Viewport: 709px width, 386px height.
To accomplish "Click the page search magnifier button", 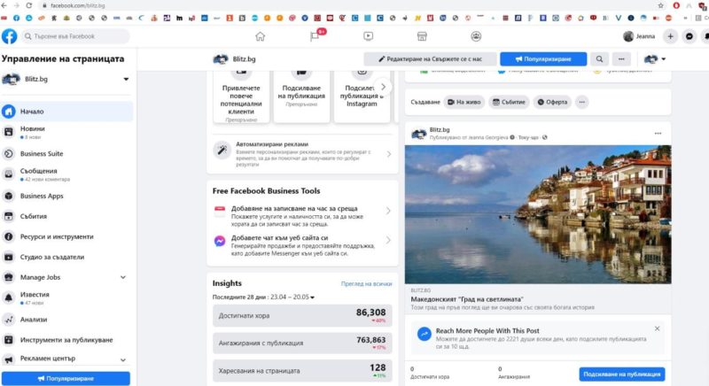I will 599,59.
